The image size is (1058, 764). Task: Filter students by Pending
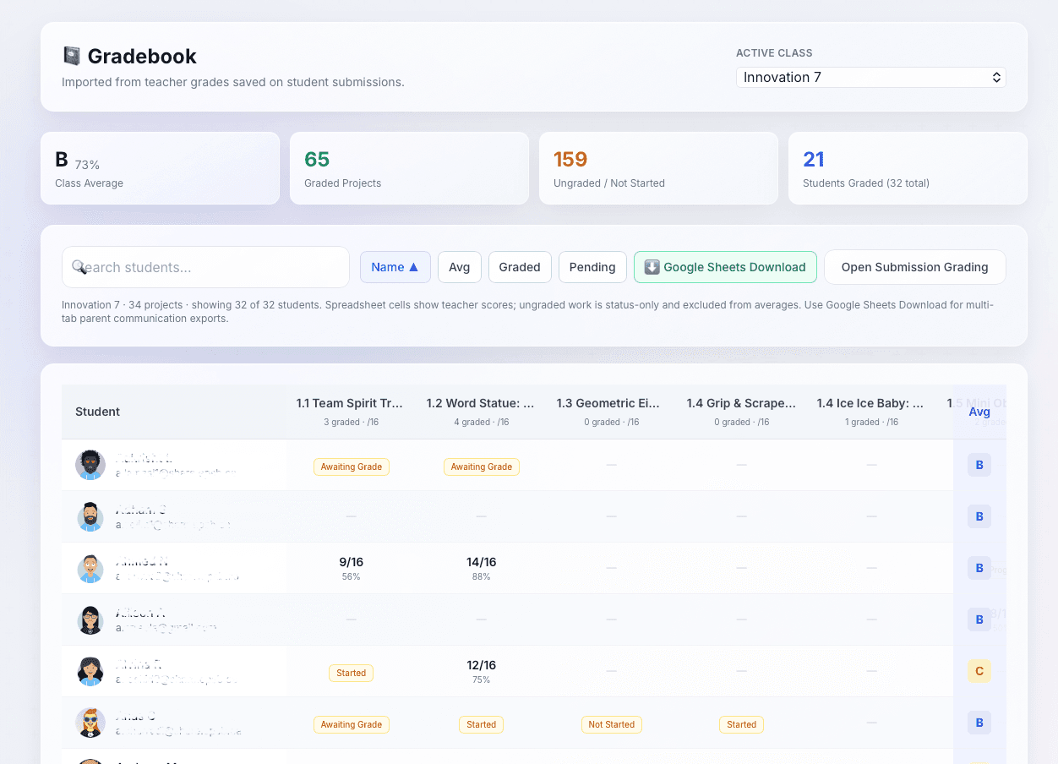click(592, 266)
